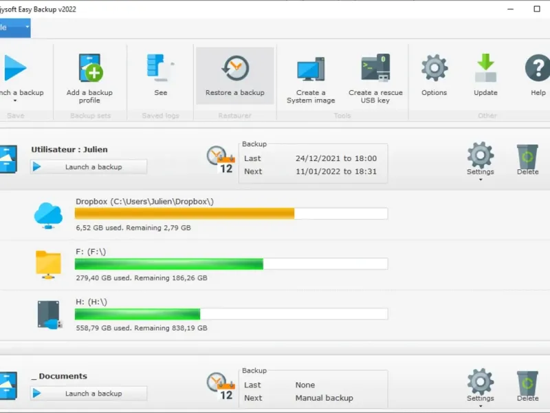Click the 'F: (F:\)' destination label

click(x=91, y=252)
